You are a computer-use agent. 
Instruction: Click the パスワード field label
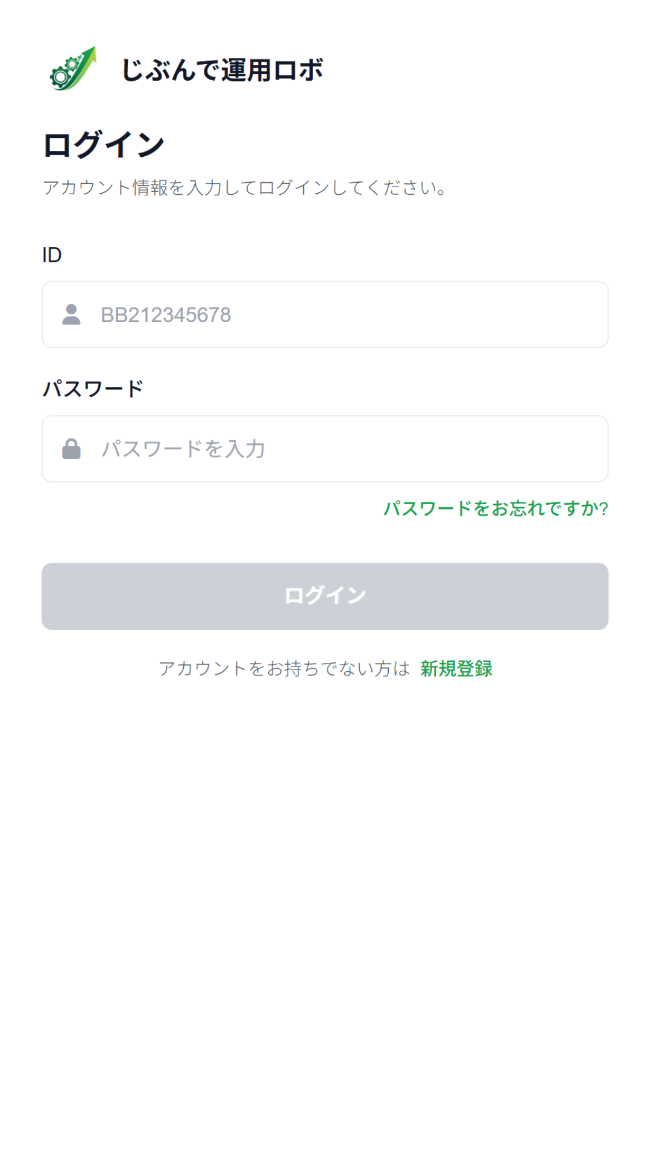pyautogui.click(x=93, y=388)
